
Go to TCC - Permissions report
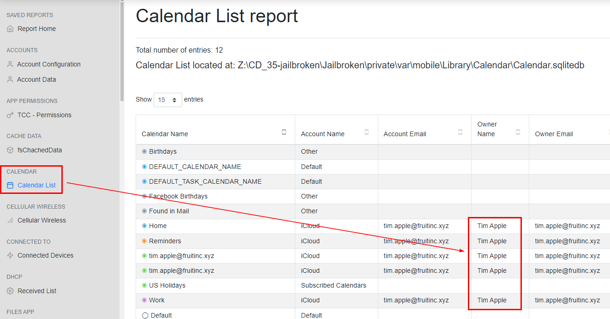(44, 115)
